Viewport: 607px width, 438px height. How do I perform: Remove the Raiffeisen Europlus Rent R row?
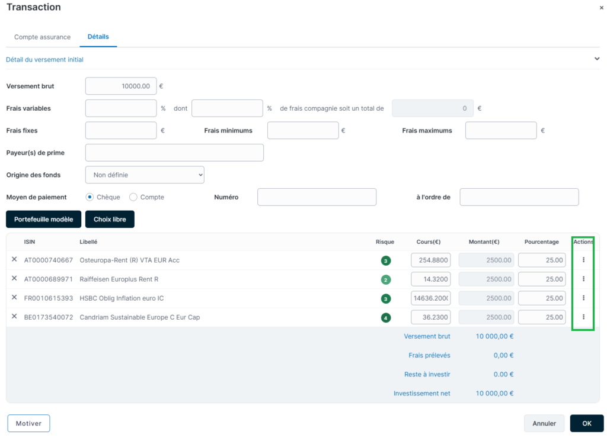(x=14, y=278)
